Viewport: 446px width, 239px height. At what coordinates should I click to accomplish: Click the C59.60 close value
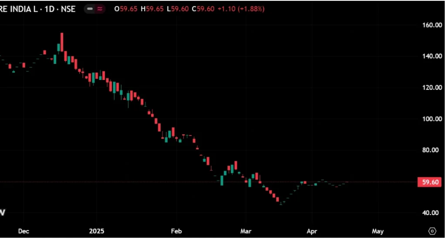click(x=203, y=9)
